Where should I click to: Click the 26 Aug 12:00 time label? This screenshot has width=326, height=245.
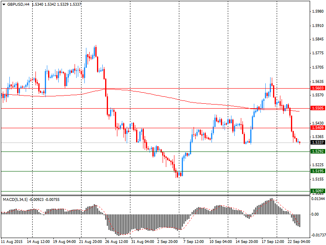[x=117, y=242]
